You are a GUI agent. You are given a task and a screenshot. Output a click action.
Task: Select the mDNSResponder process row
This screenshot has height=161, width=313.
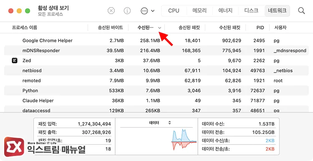click(156, 50)
